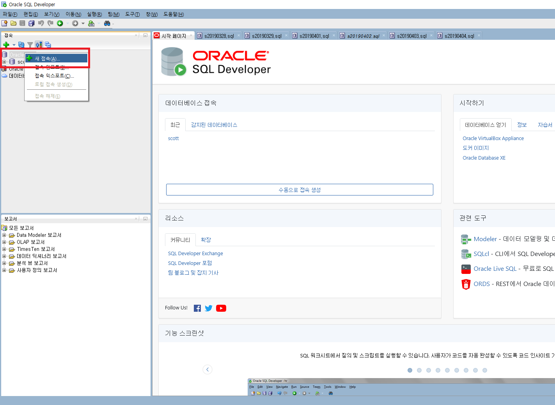Image resolution: width=555 pixels, height=405 pixels.
Task: Select 새 접속(A)... in context menu
Action: pyautogui.click(x=57, y=59)
